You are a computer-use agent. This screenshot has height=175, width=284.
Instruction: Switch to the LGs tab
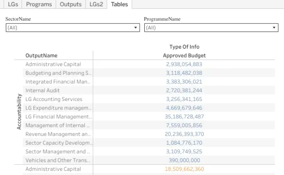13,4
